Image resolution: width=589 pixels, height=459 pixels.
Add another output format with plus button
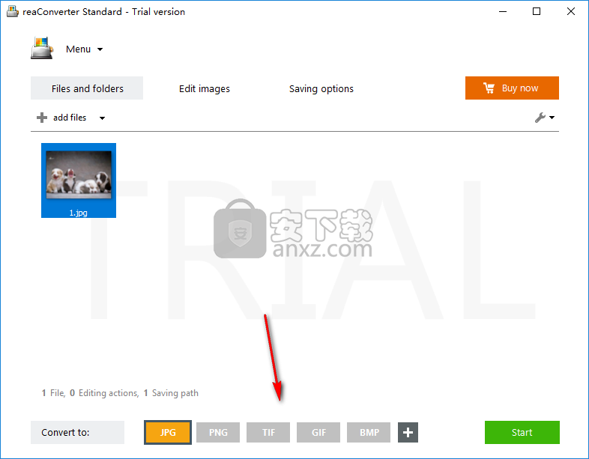tap(408, 432)
